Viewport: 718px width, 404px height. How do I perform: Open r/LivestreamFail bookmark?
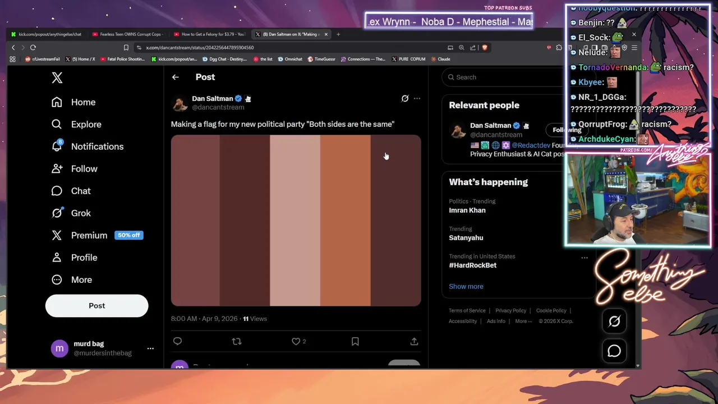click(x=43, y=59)
